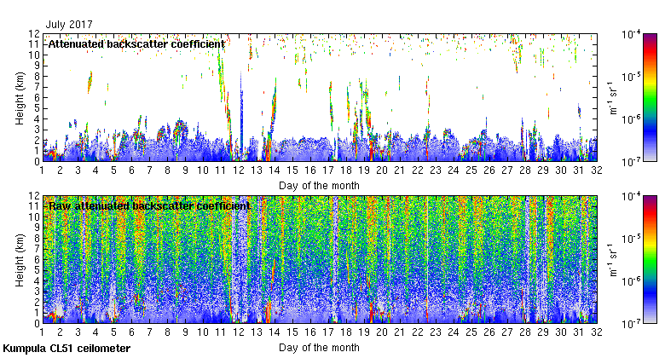Click the upper plot 'Height (km)' axis label
The width and height of the screenshot is (665, 358).
(x=20, y=96)
